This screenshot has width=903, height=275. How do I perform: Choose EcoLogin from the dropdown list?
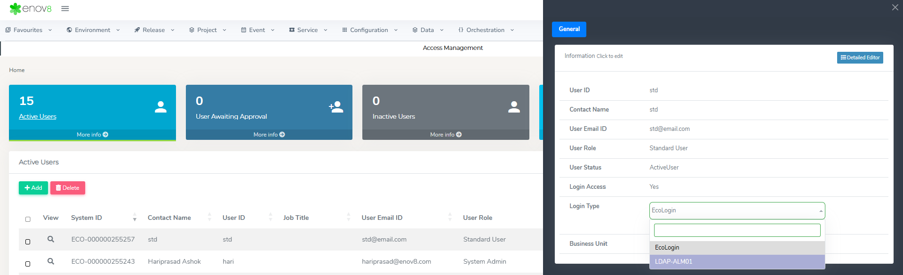(x=737, y=248)
